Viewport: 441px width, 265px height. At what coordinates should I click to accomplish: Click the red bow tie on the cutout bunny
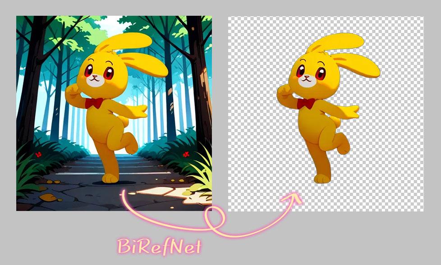[x=306, y=103]
